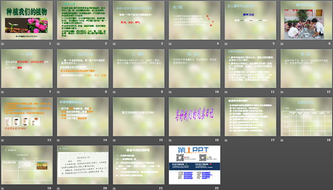Select slide 14 种植植物 summary thumbnail
The width and height of the screenshot is (333, 190).
[83, 116]
